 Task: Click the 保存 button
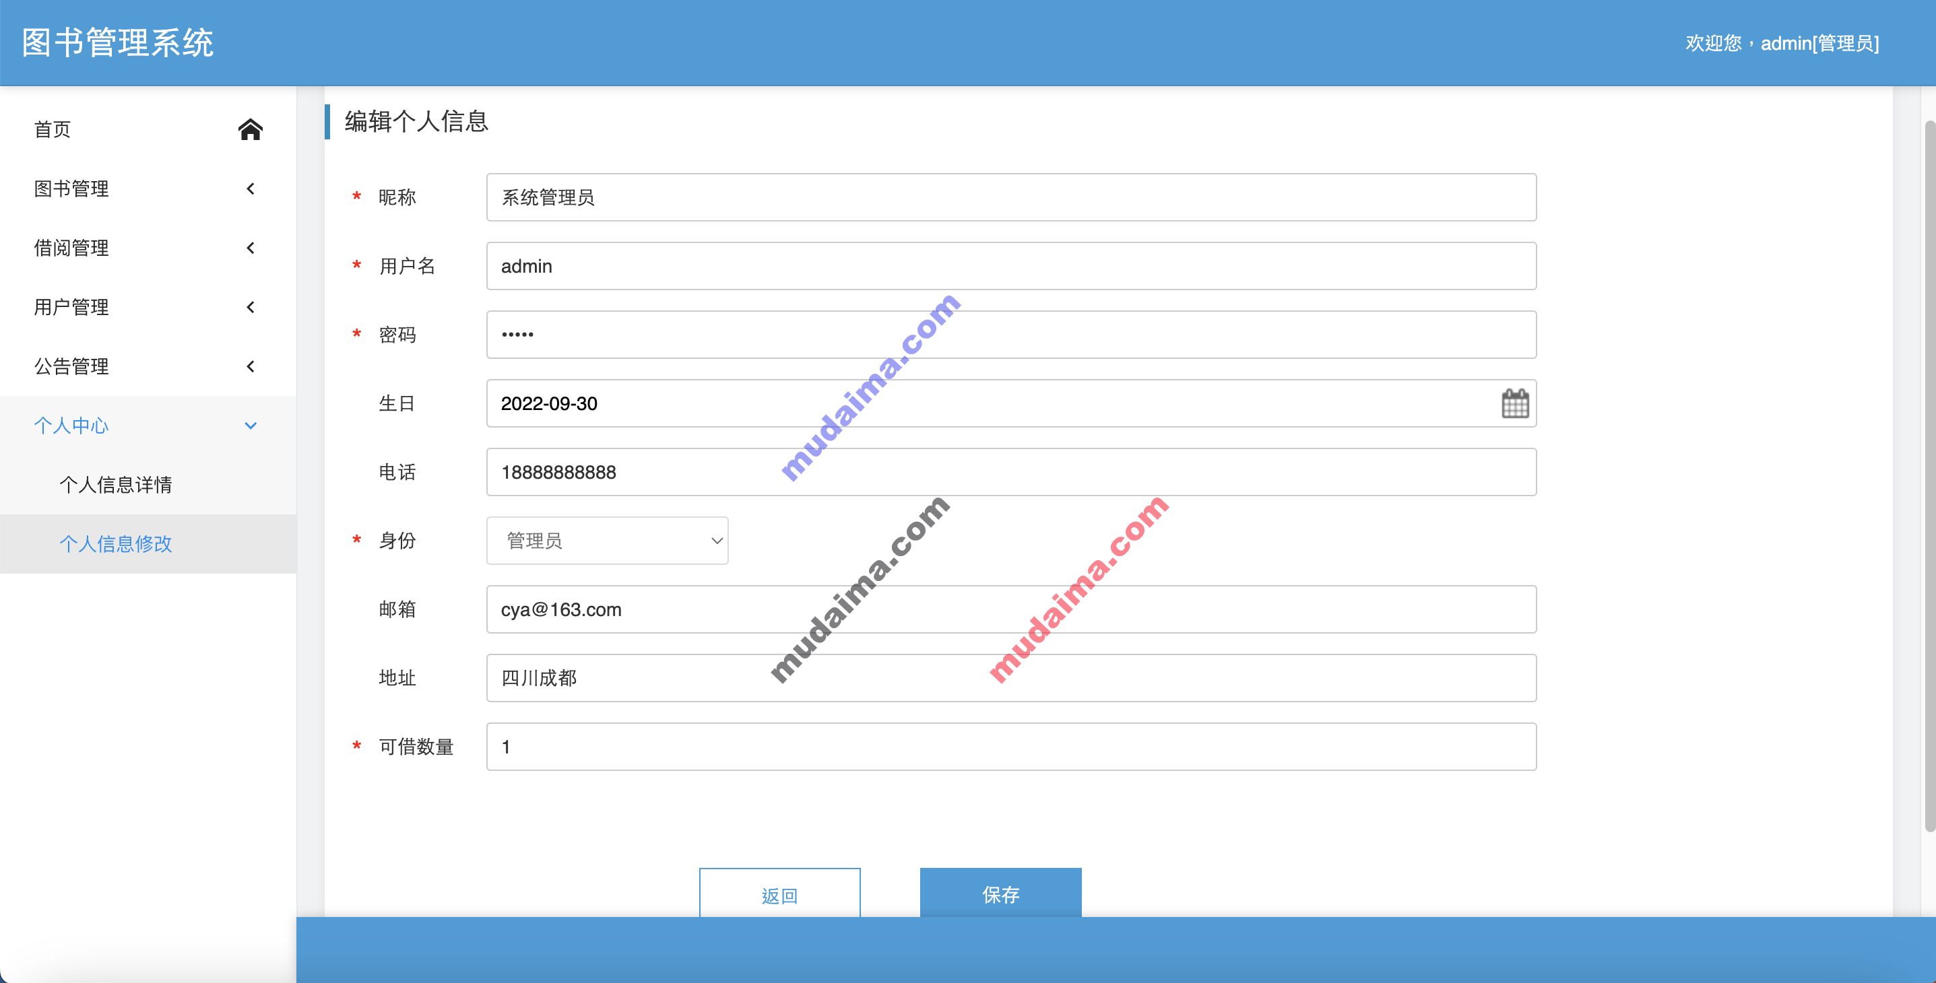coord(1000,893)
